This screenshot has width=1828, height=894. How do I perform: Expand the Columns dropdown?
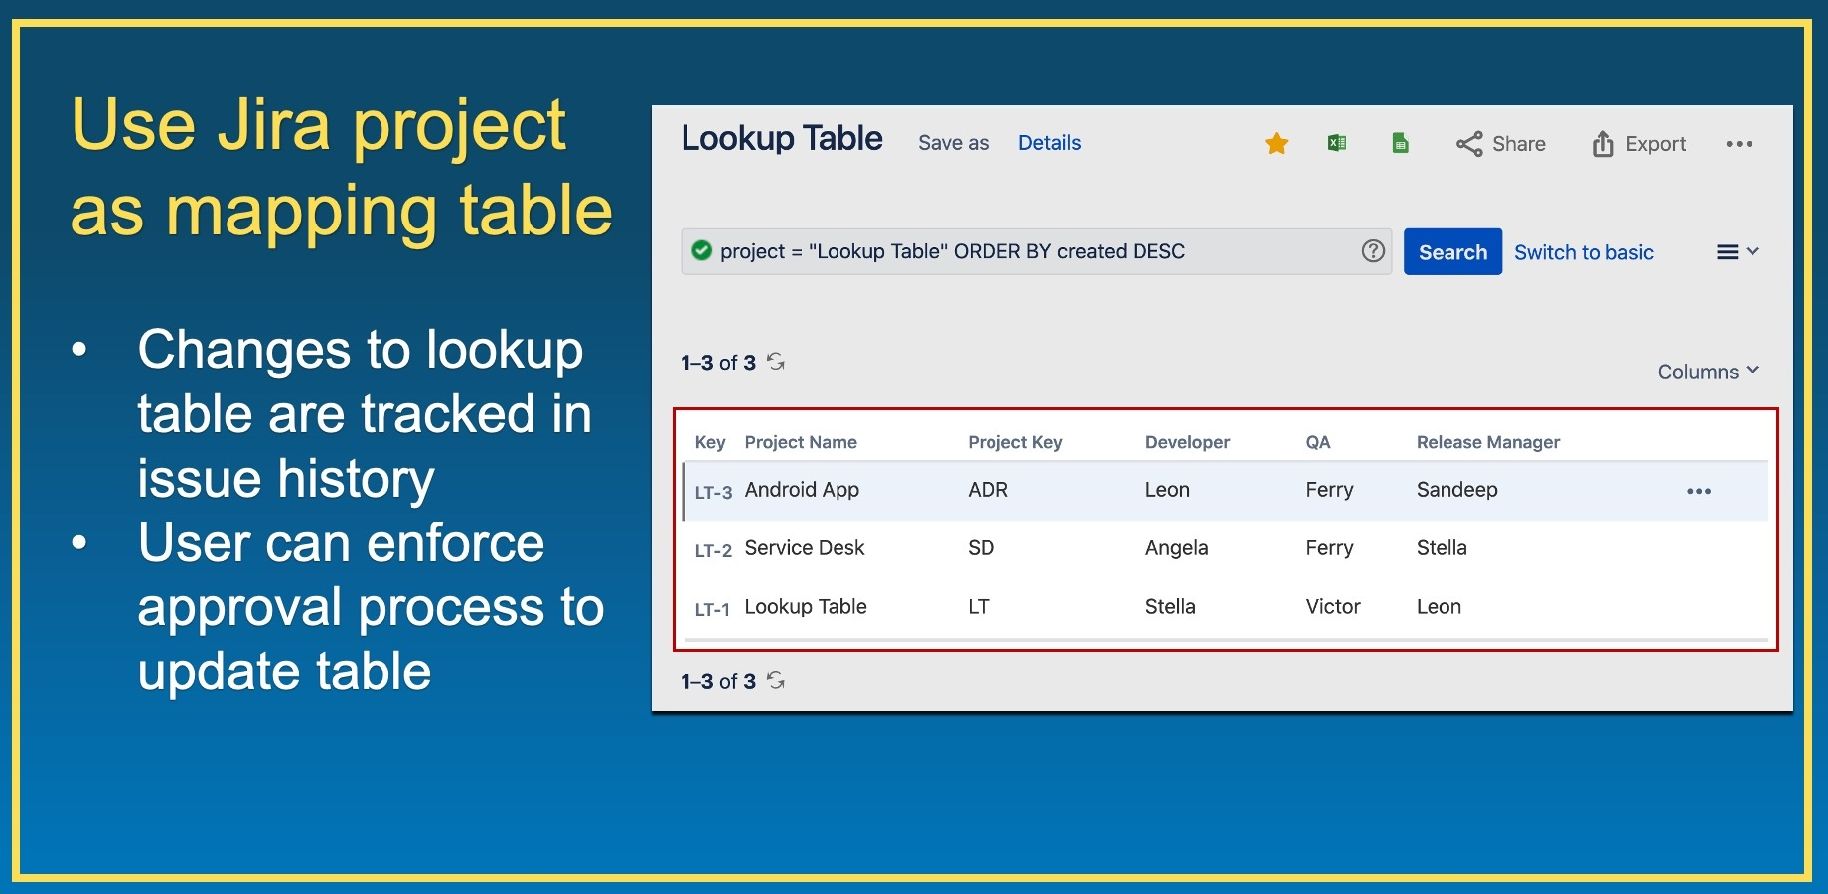tap(1707, 372)
